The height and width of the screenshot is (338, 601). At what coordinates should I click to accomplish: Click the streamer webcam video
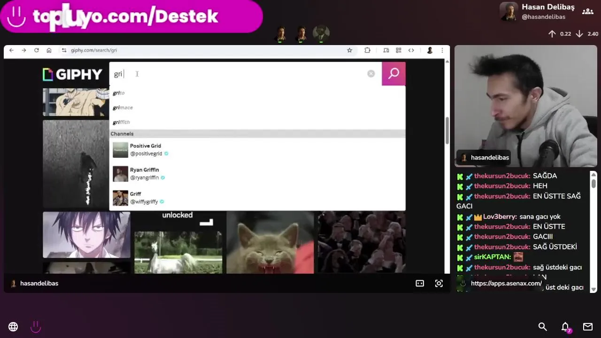(526, 106)
